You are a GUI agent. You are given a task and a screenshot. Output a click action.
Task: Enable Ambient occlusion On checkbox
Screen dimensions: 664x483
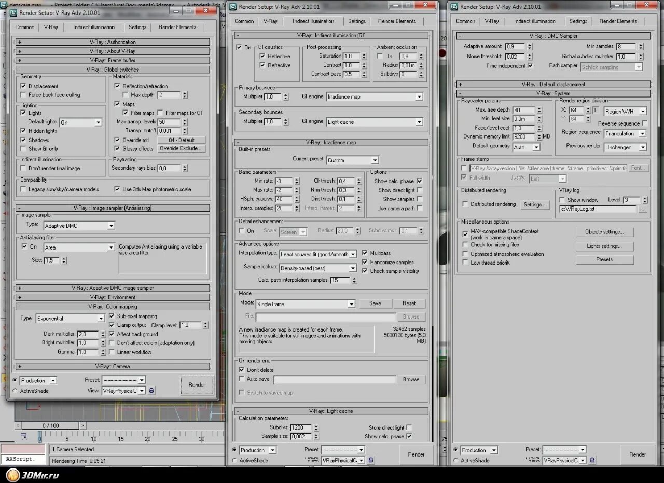coord(380,56)
